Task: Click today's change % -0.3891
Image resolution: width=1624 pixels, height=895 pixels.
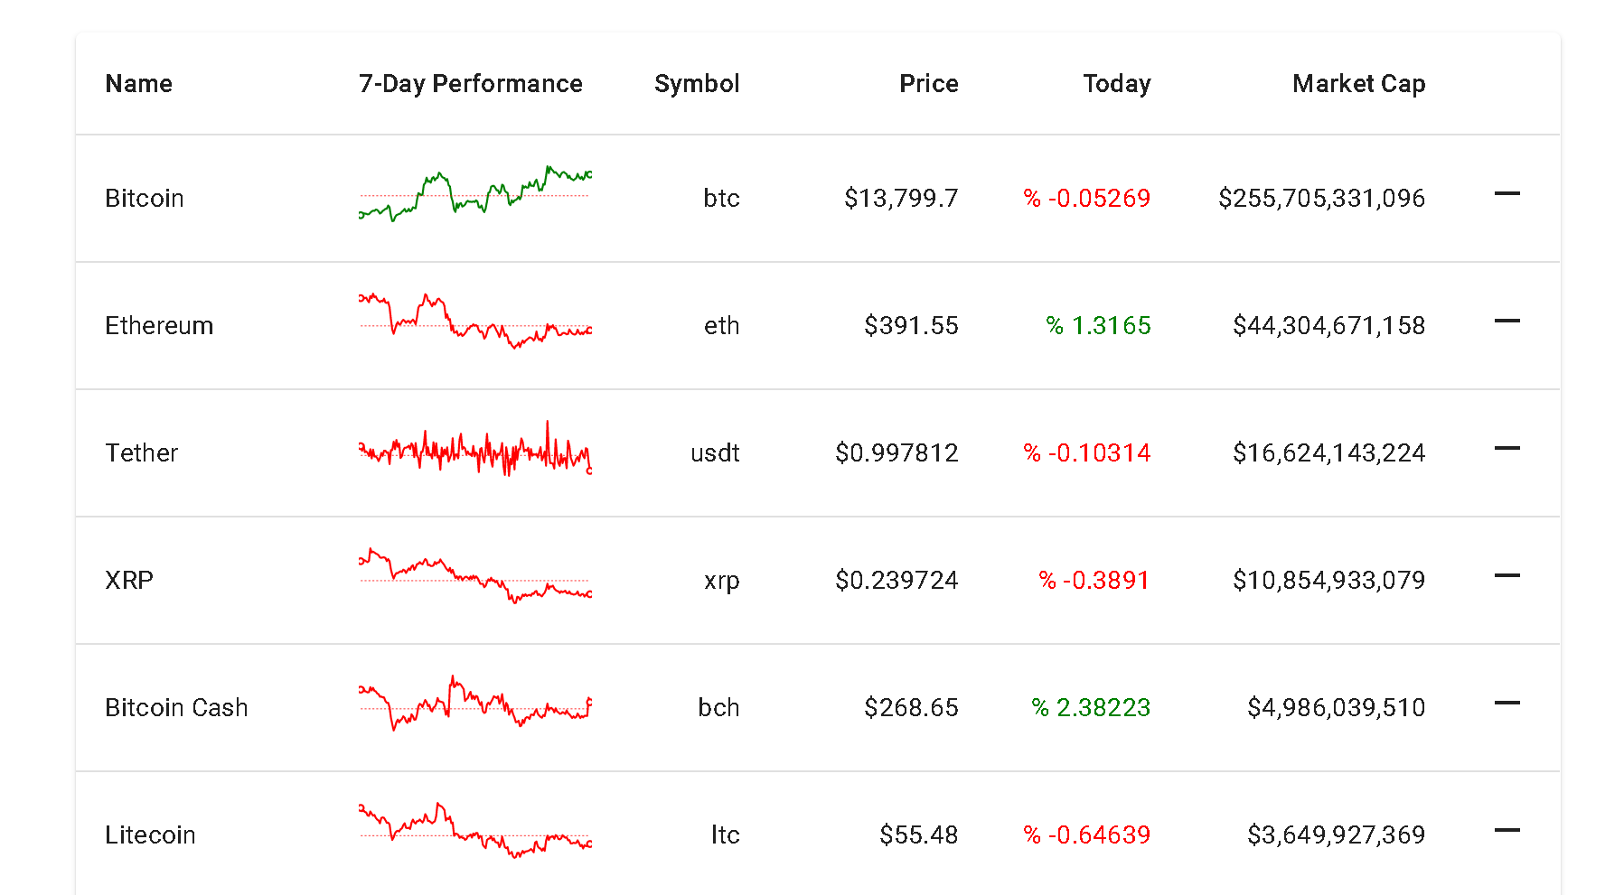Action: pos(1094,581)
